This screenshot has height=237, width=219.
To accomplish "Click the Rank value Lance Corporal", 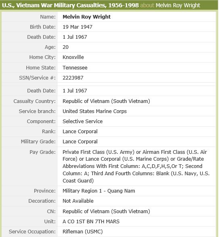I will tap(80, 132).
